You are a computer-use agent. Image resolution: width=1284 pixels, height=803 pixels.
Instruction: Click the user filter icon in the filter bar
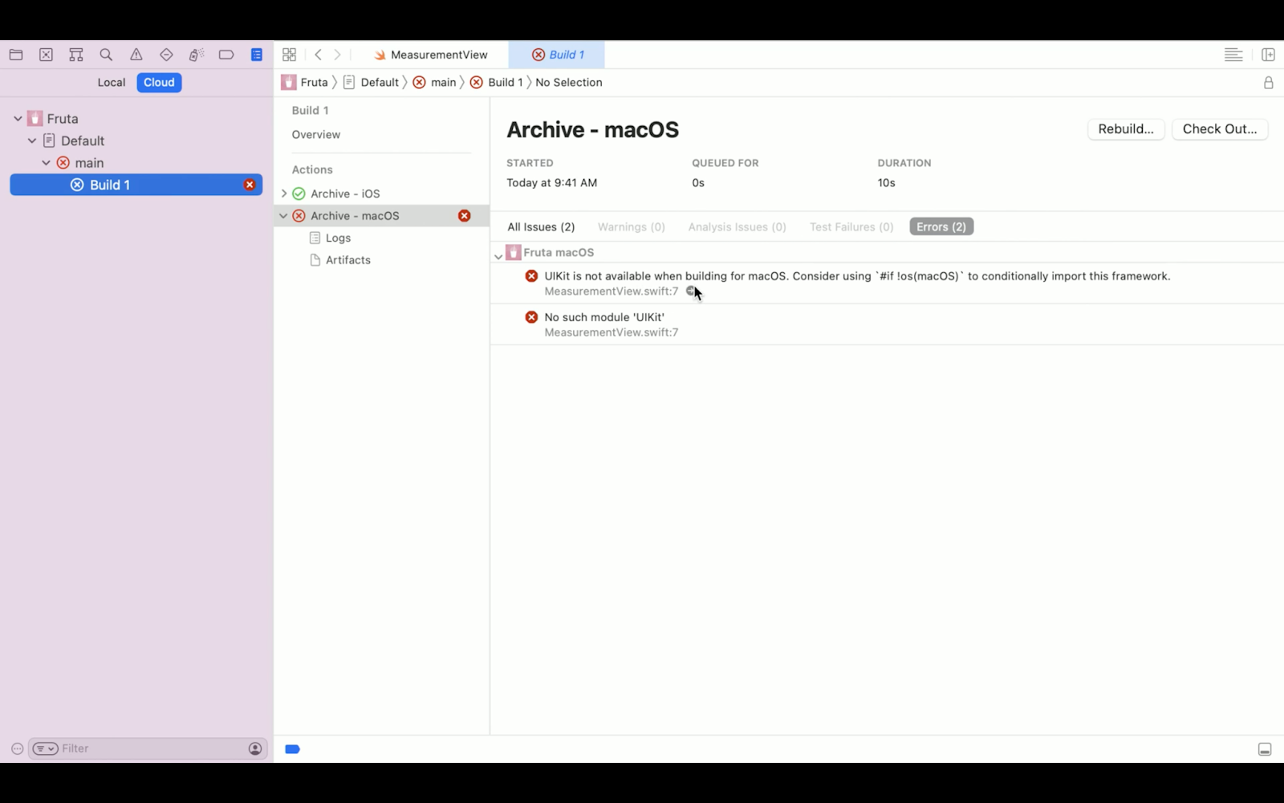click(x=255, y=748)
